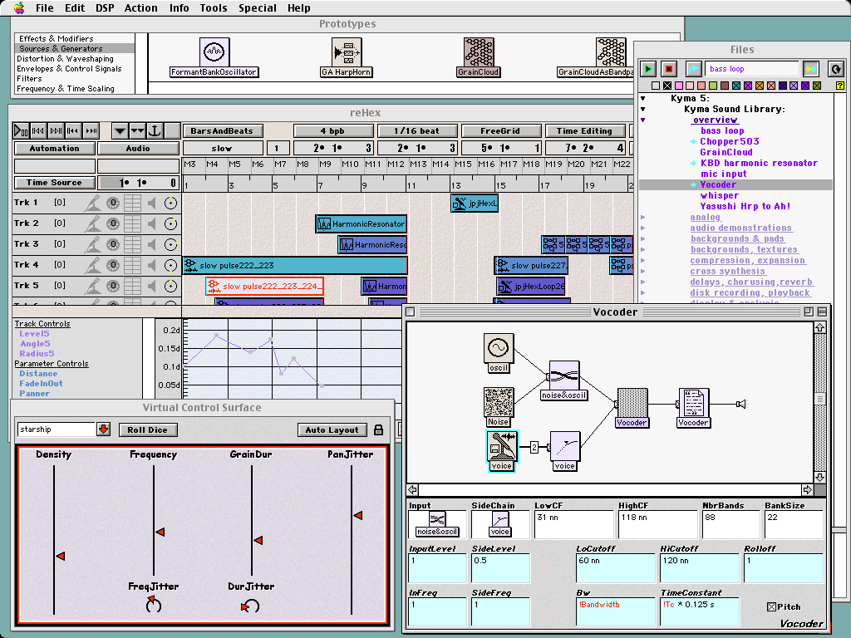The height and width of the screenshot is (638, 851).
Task: Mute Trk 2 with its speaker icon
Action: (x=152, y=223)
